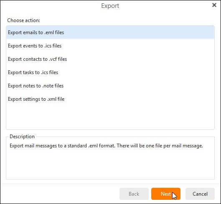This screenshot has height=204, width=221.
Task: Click the title bar area left of Export
Action: pyautogui.click(x=51, y=6)
